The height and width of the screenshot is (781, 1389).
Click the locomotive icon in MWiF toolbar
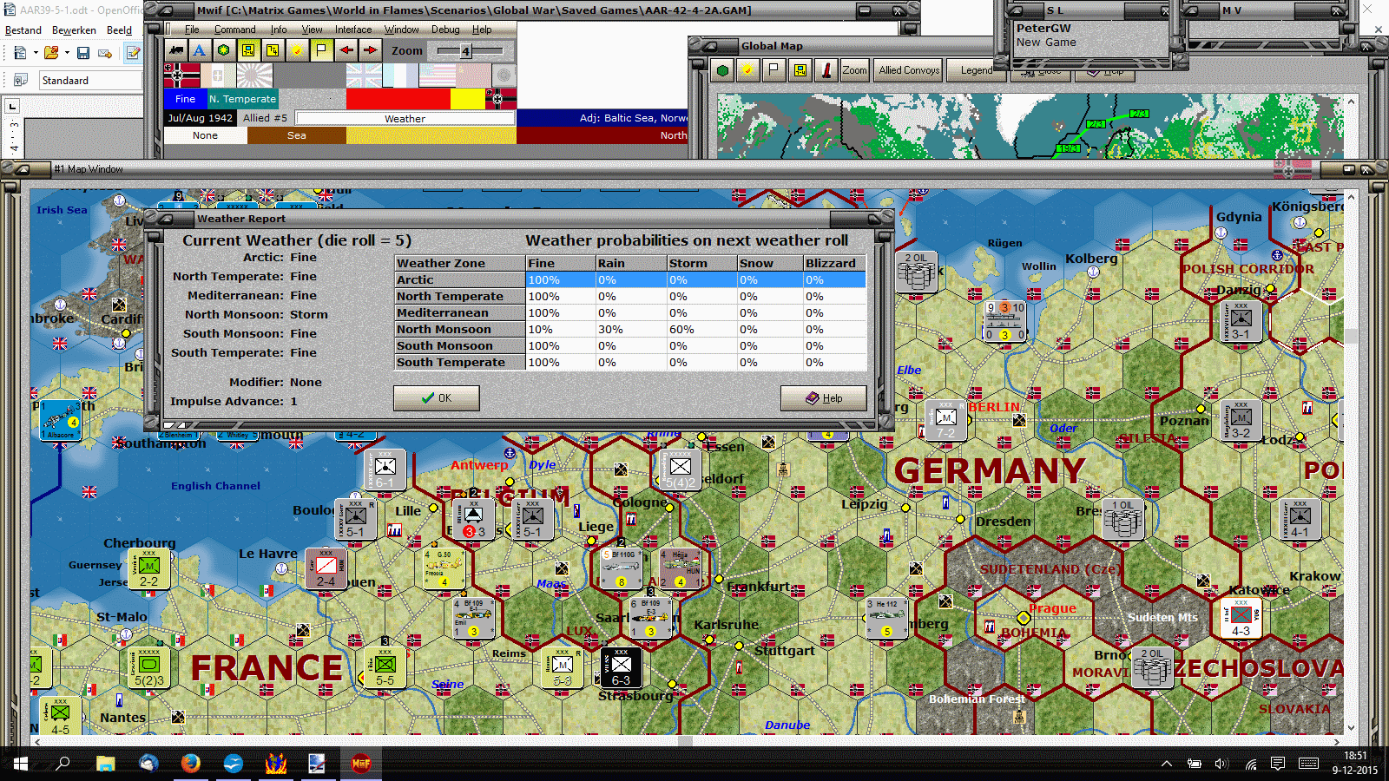176,50
